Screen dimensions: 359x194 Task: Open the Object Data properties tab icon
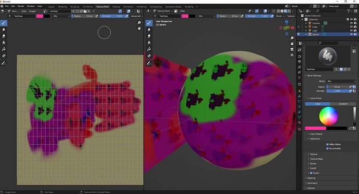click(x=300, y=117)
